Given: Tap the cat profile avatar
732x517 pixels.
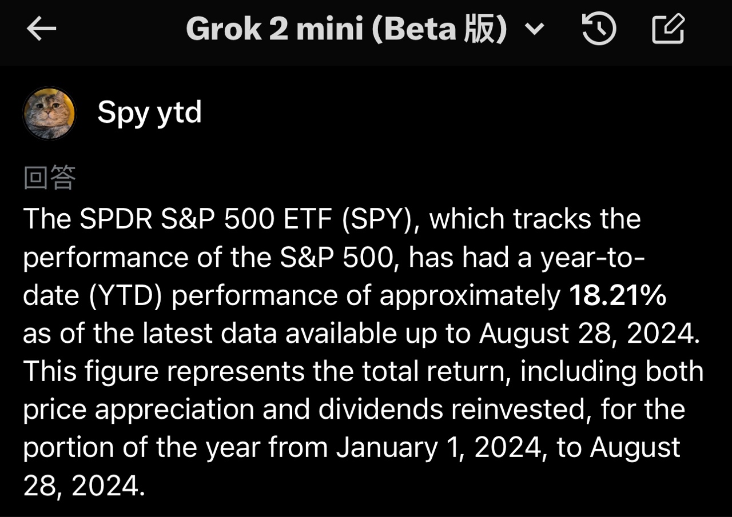Looking at the screenshot, I should (x=49, y=113).
